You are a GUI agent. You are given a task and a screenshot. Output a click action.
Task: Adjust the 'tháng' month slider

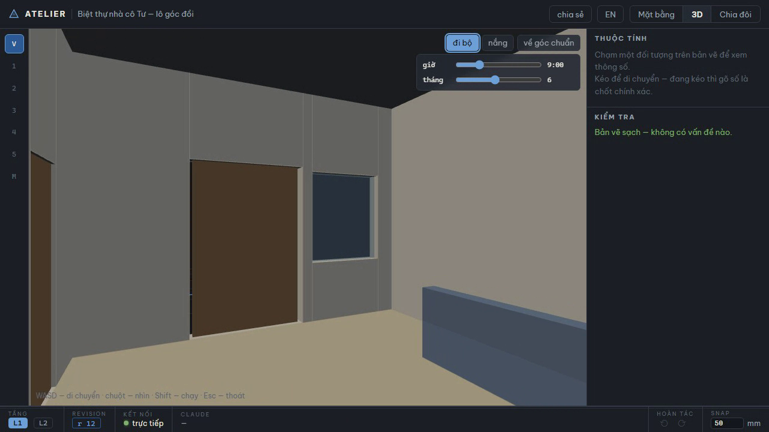[499, 80]
